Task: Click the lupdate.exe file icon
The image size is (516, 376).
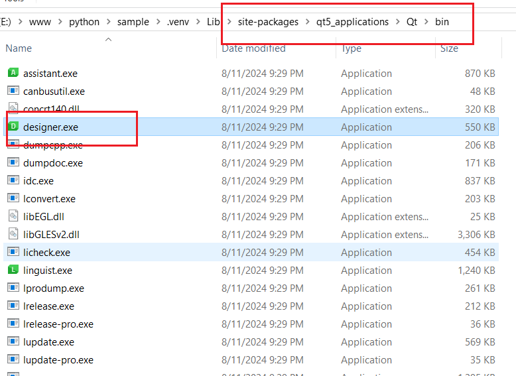Action: (x=13, y=342)
